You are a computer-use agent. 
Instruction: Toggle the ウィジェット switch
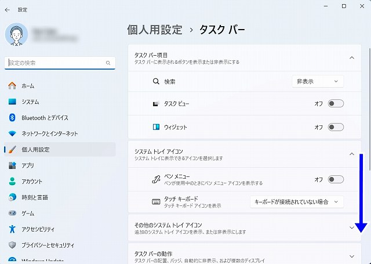click(x=336, y=127)
